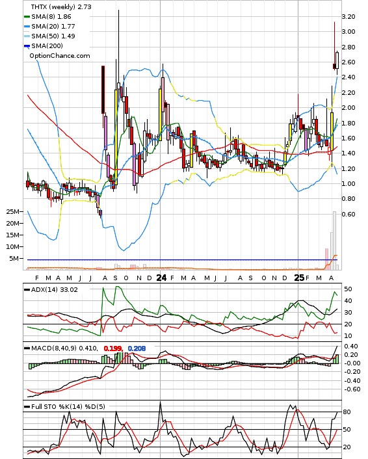Click the green SMA(8) legend swatch
The image size is (368, 459).
(x=27, y=17)
